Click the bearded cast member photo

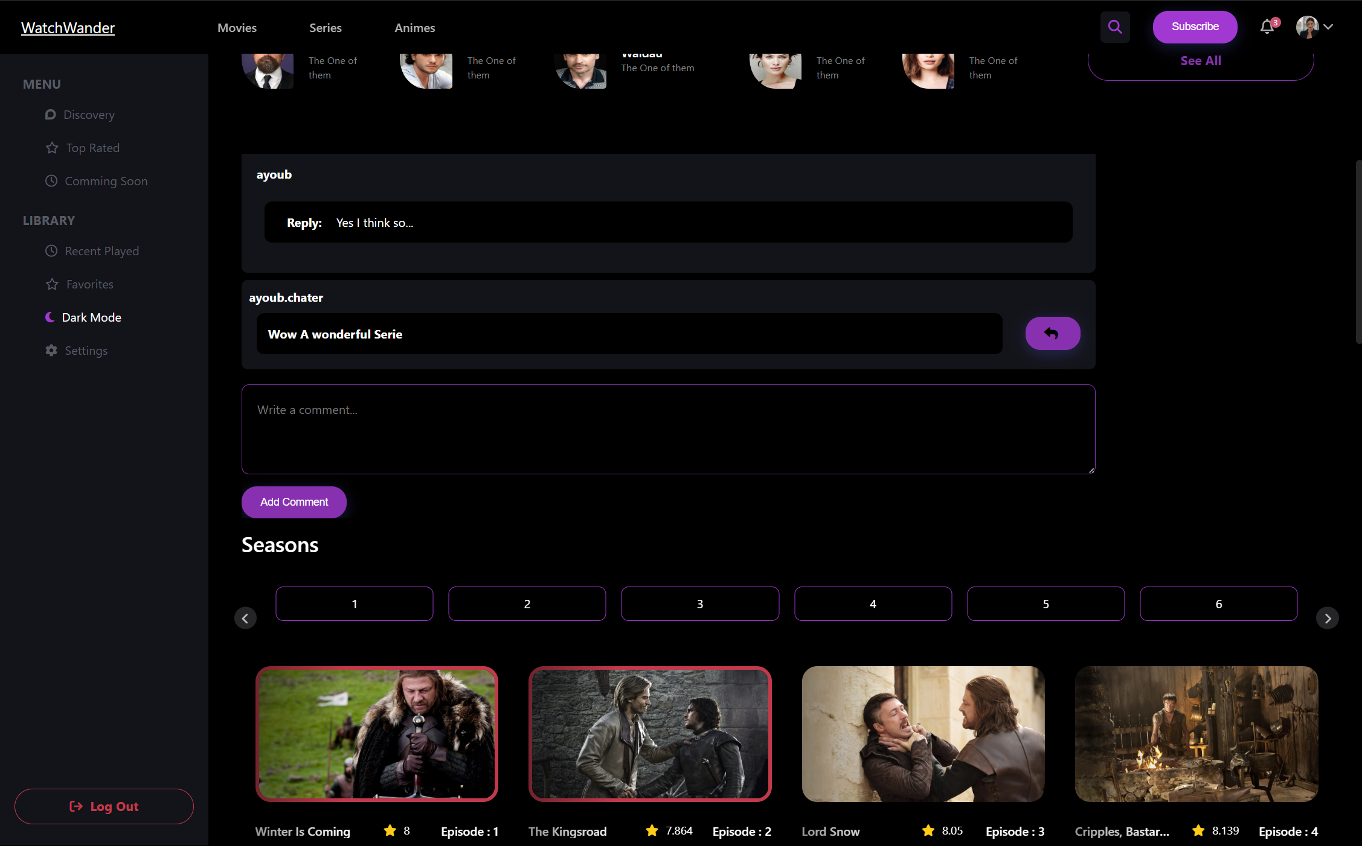[268, 71]
